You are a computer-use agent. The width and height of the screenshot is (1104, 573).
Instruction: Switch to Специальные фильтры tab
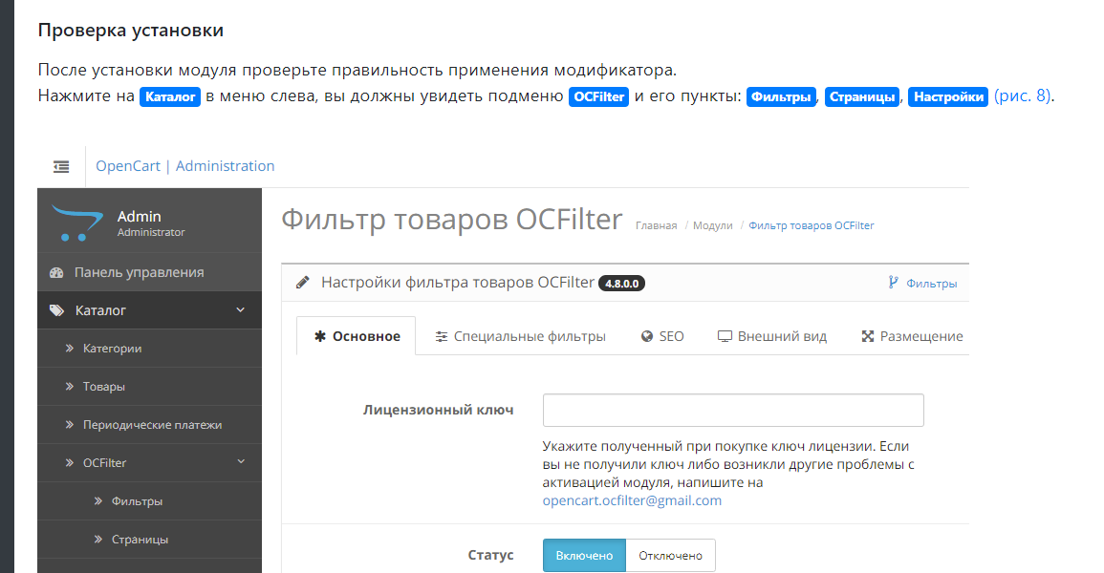coord(520,336)
